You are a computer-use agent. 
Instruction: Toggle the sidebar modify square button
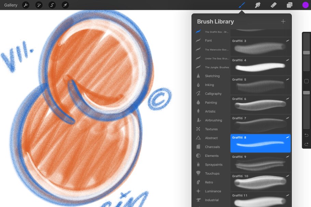tap(307, 81)
